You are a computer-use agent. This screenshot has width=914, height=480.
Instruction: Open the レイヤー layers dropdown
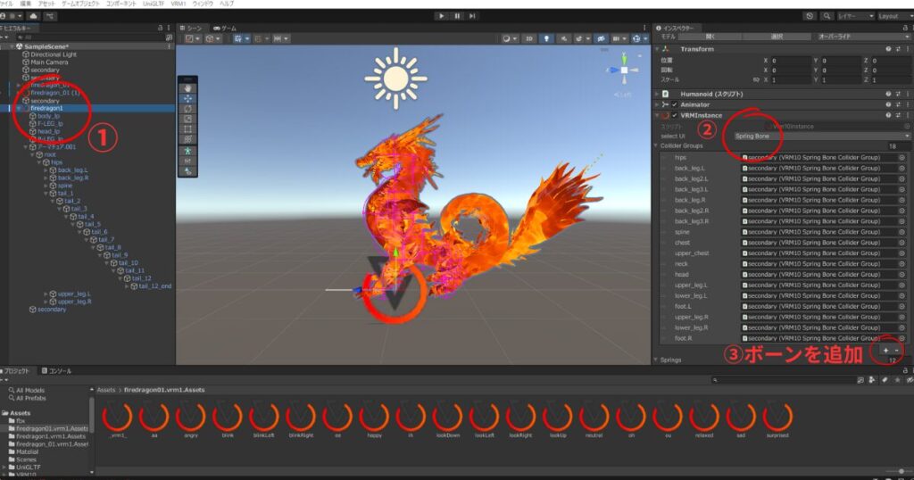856,16
